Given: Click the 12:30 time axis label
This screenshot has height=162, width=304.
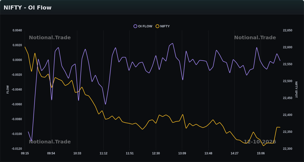Looking at the screenshot, I should (156, 153).
